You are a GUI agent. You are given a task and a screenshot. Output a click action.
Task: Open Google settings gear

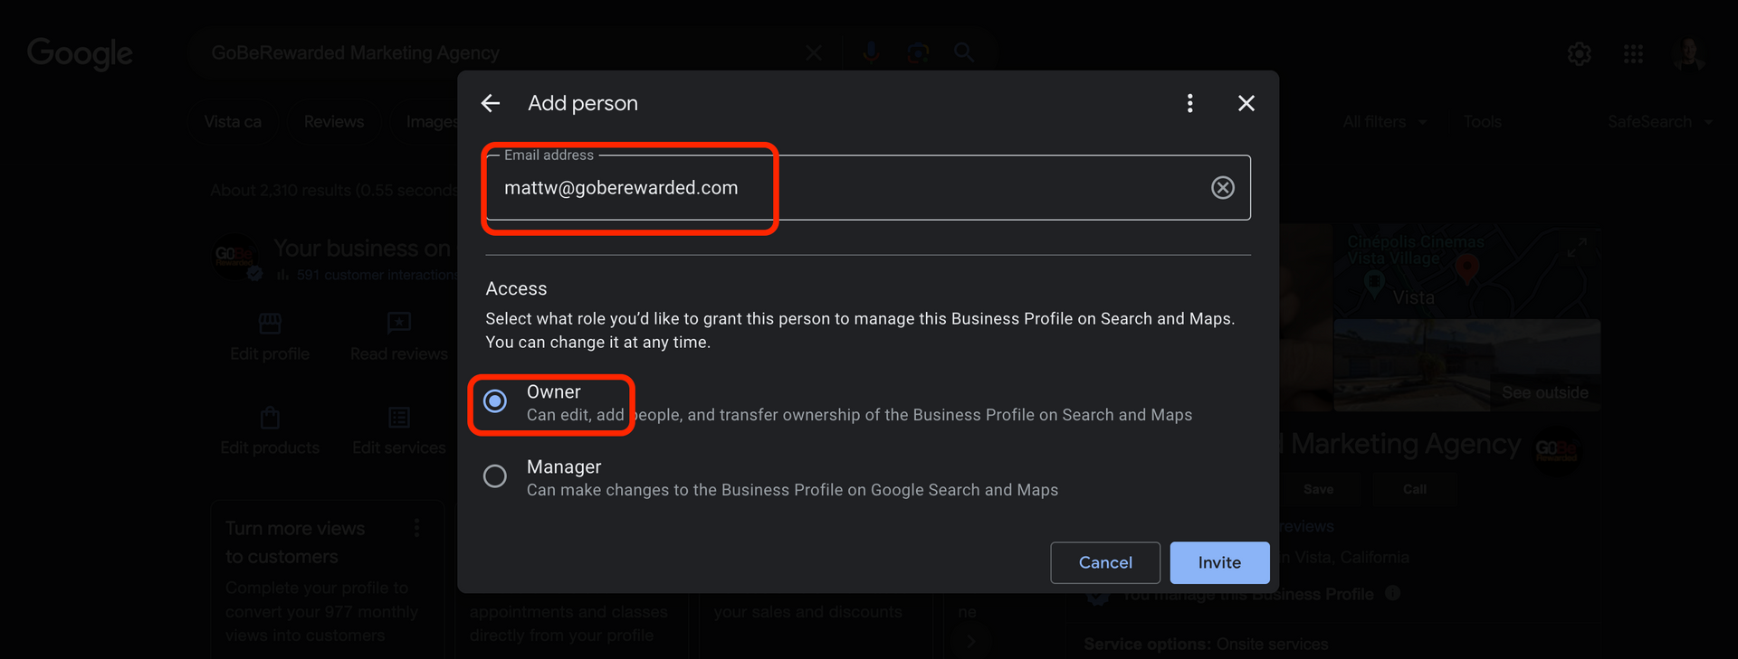[x=1580, y=54]
